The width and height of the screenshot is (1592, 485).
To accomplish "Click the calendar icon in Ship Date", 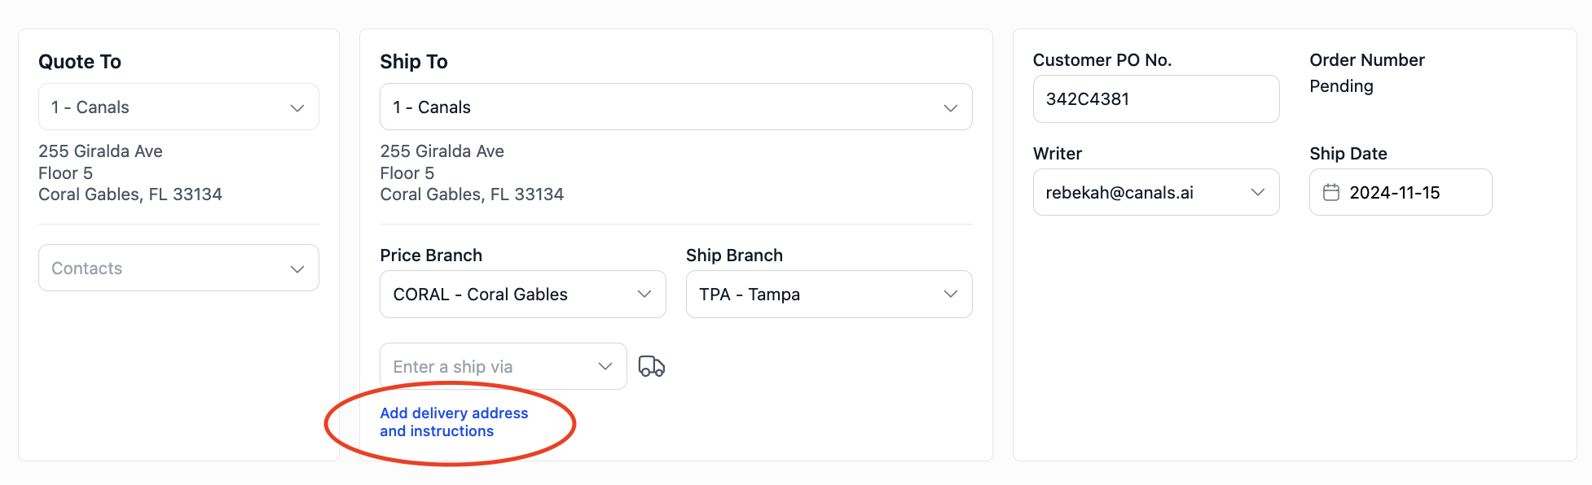I will tap(1330, 192).
